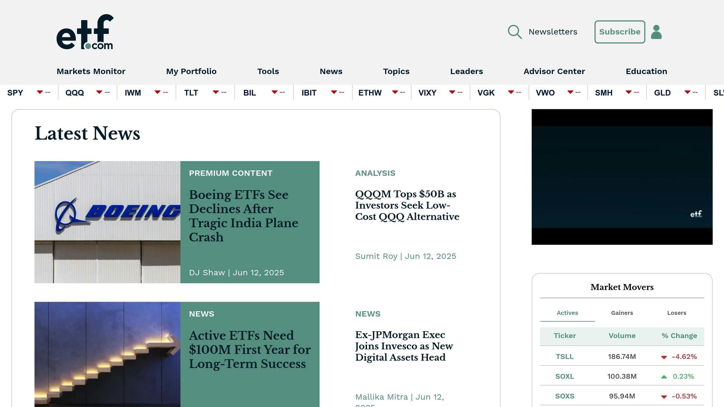The width and height of the screenshot is (724, 407).
Task: Open My Portfolio menu
Action: pyautogui.click(x=191, y=71)
